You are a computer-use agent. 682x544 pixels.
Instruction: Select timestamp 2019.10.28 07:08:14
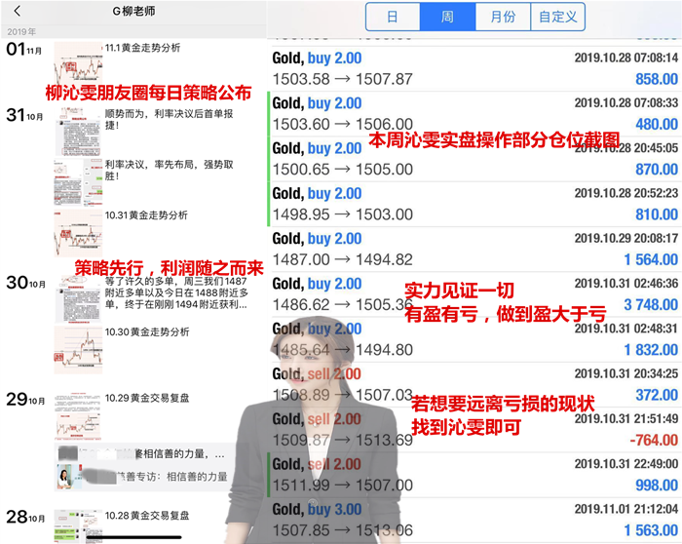[x=626, y=58]
